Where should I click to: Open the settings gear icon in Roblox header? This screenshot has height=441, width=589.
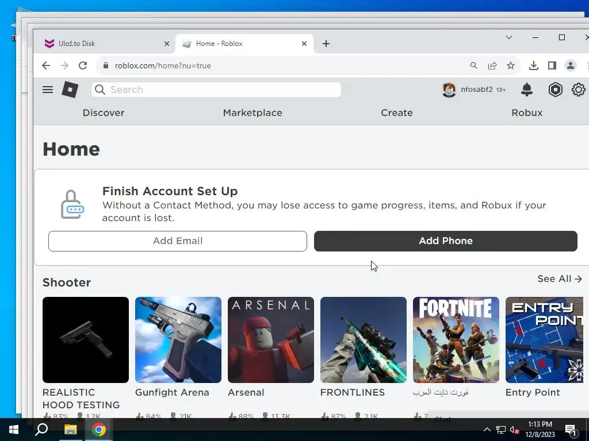[x=579, y=90]
